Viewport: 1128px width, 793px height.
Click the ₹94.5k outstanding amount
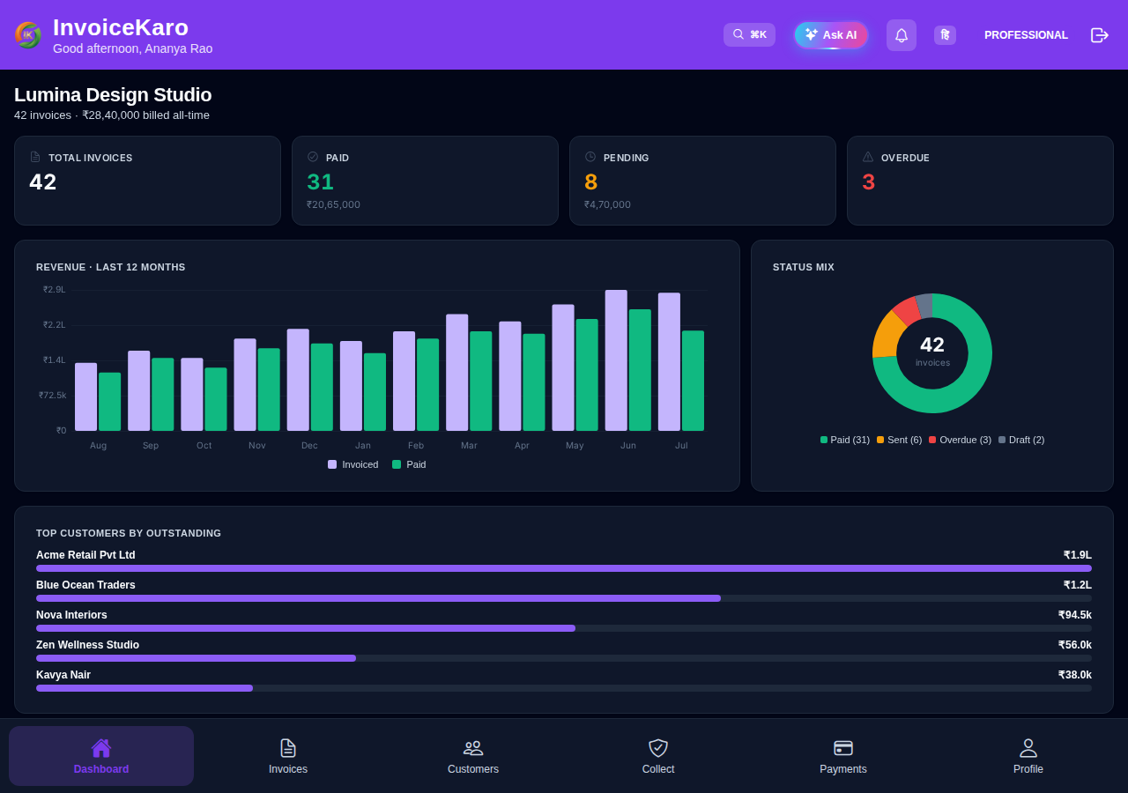(x=1074, y=615)
